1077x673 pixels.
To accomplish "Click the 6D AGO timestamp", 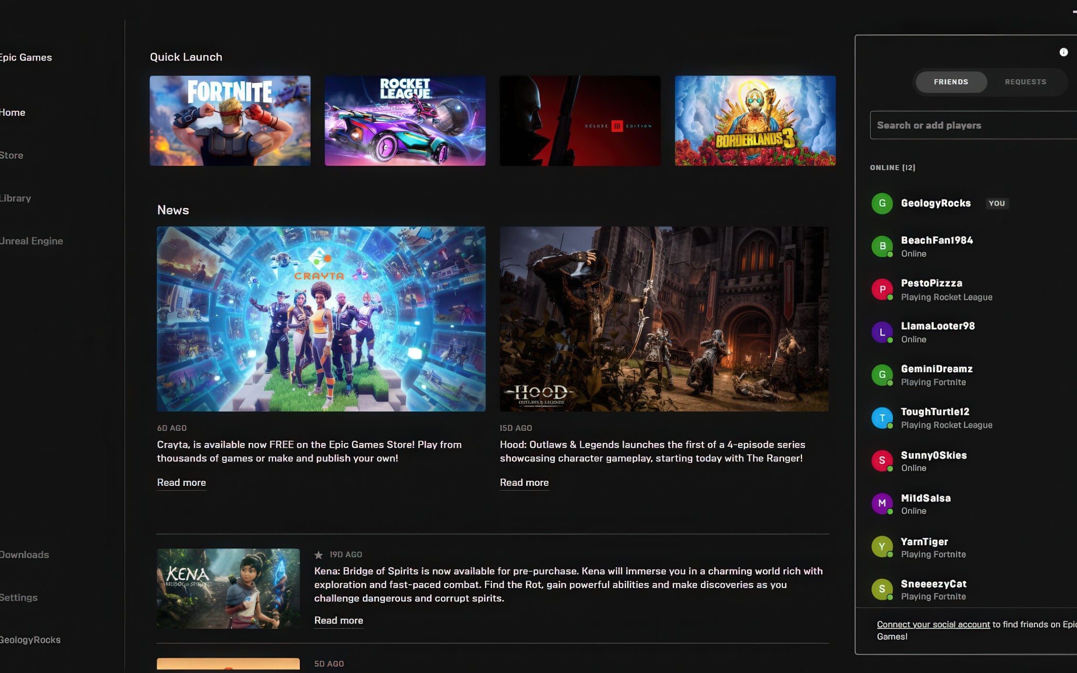I will point(172,428).
